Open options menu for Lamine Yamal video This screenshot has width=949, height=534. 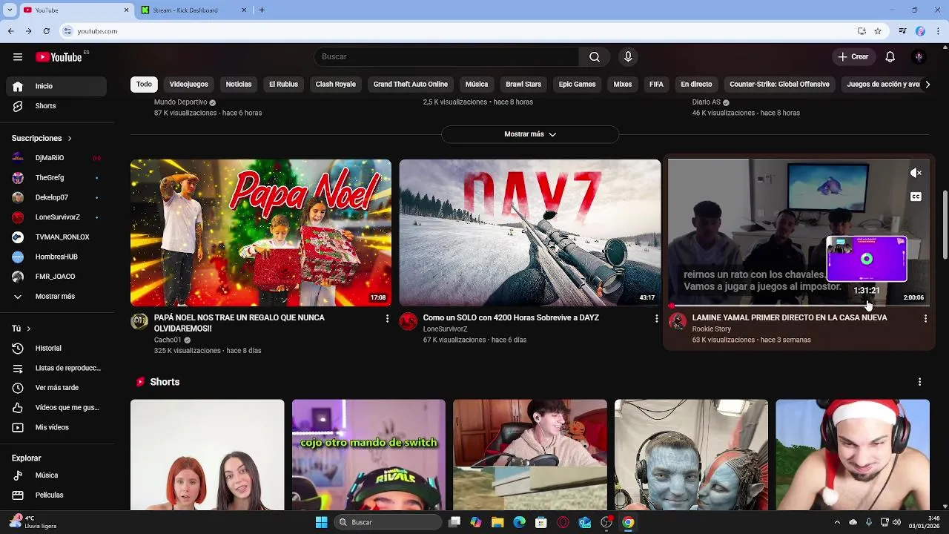point(925,318)
